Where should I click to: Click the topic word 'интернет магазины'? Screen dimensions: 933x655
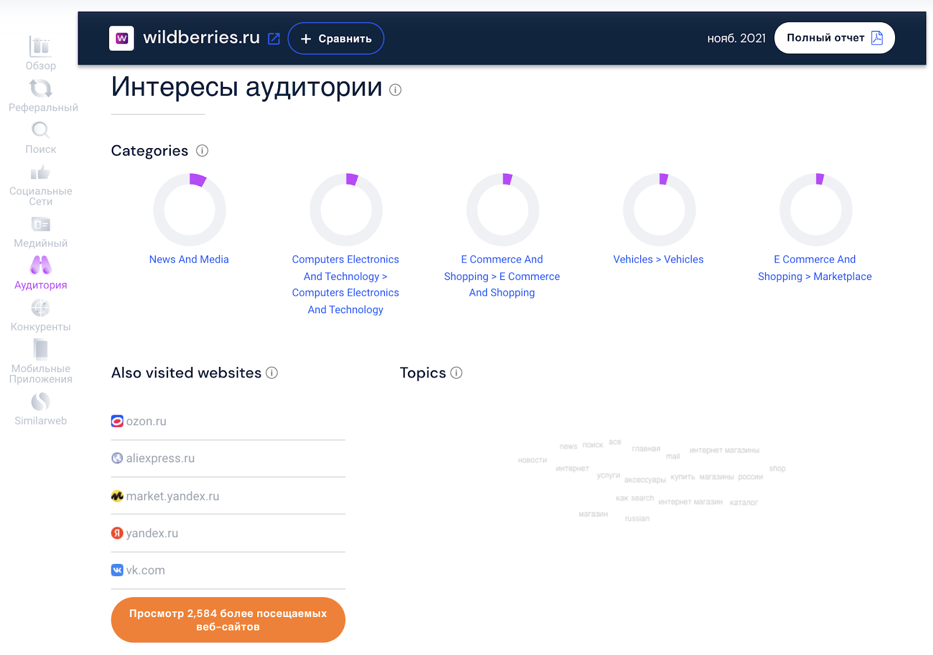[x=724, y=450]
